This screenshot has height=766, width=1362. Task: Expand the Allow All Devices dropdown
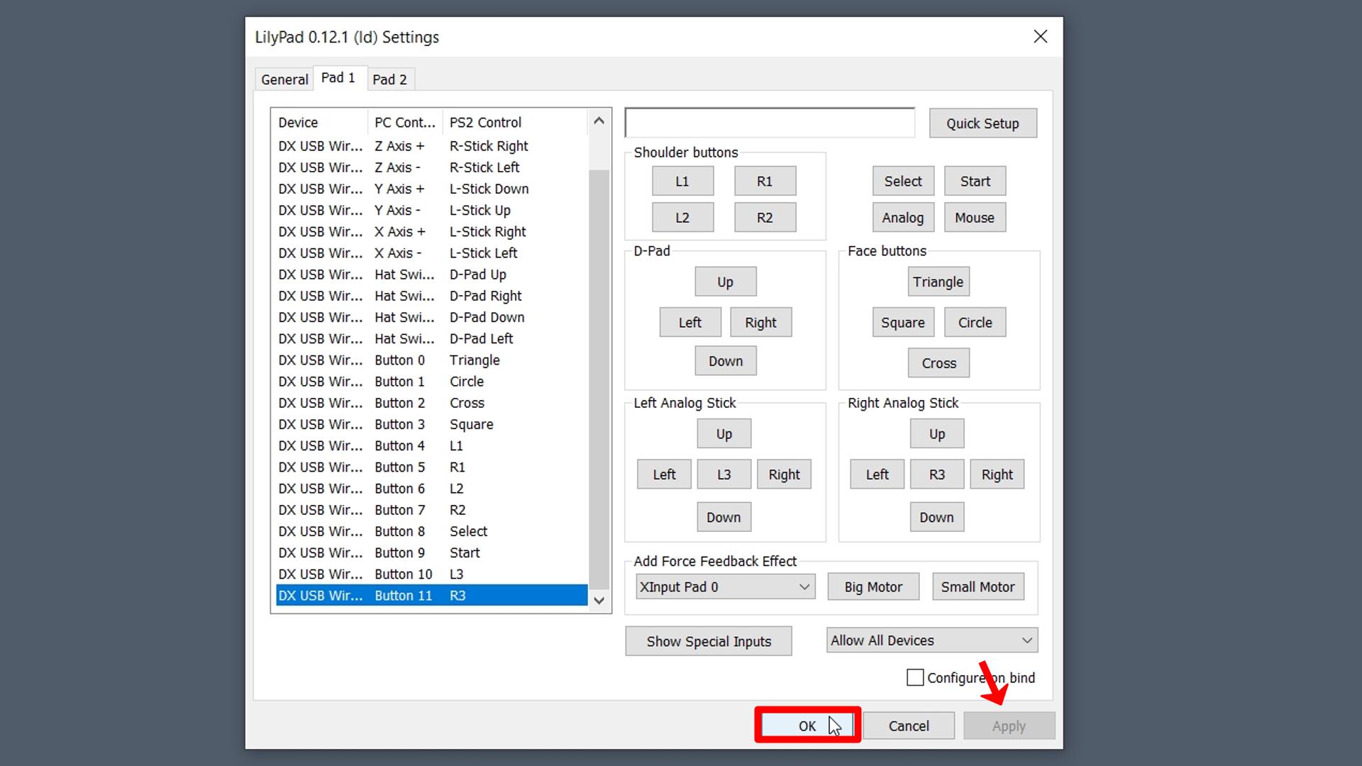pos(931,640)
